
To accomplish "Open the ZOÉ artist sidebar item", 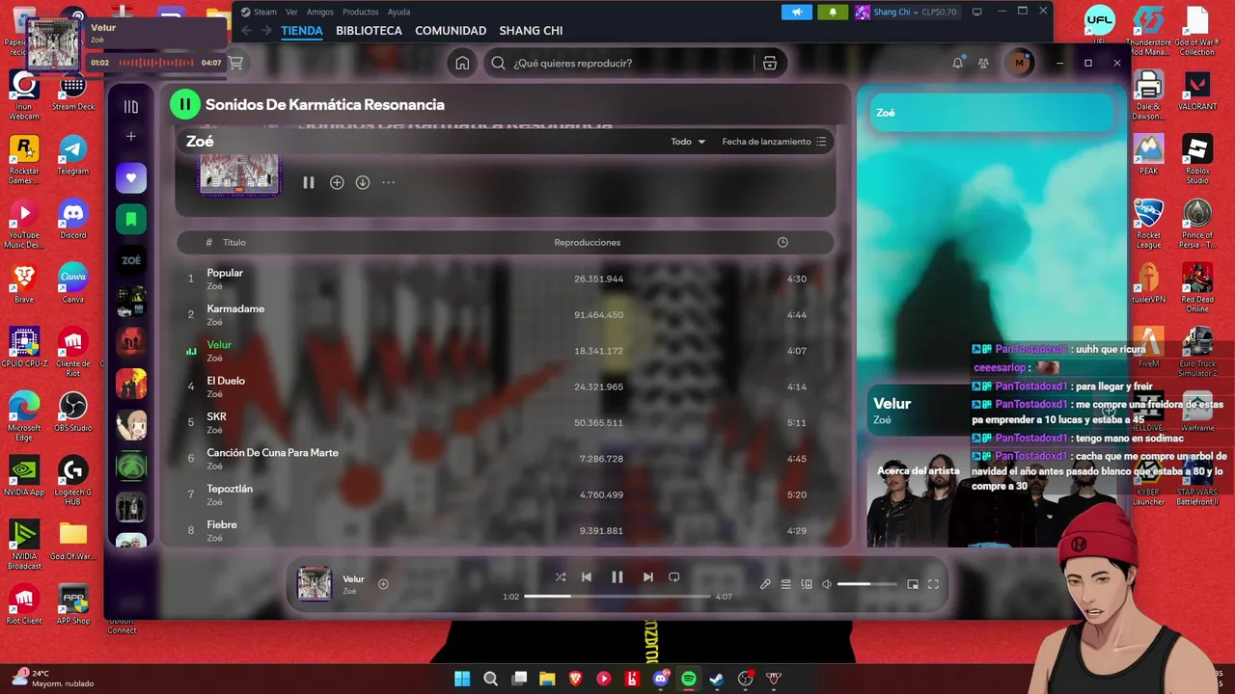I will [131, 260].
